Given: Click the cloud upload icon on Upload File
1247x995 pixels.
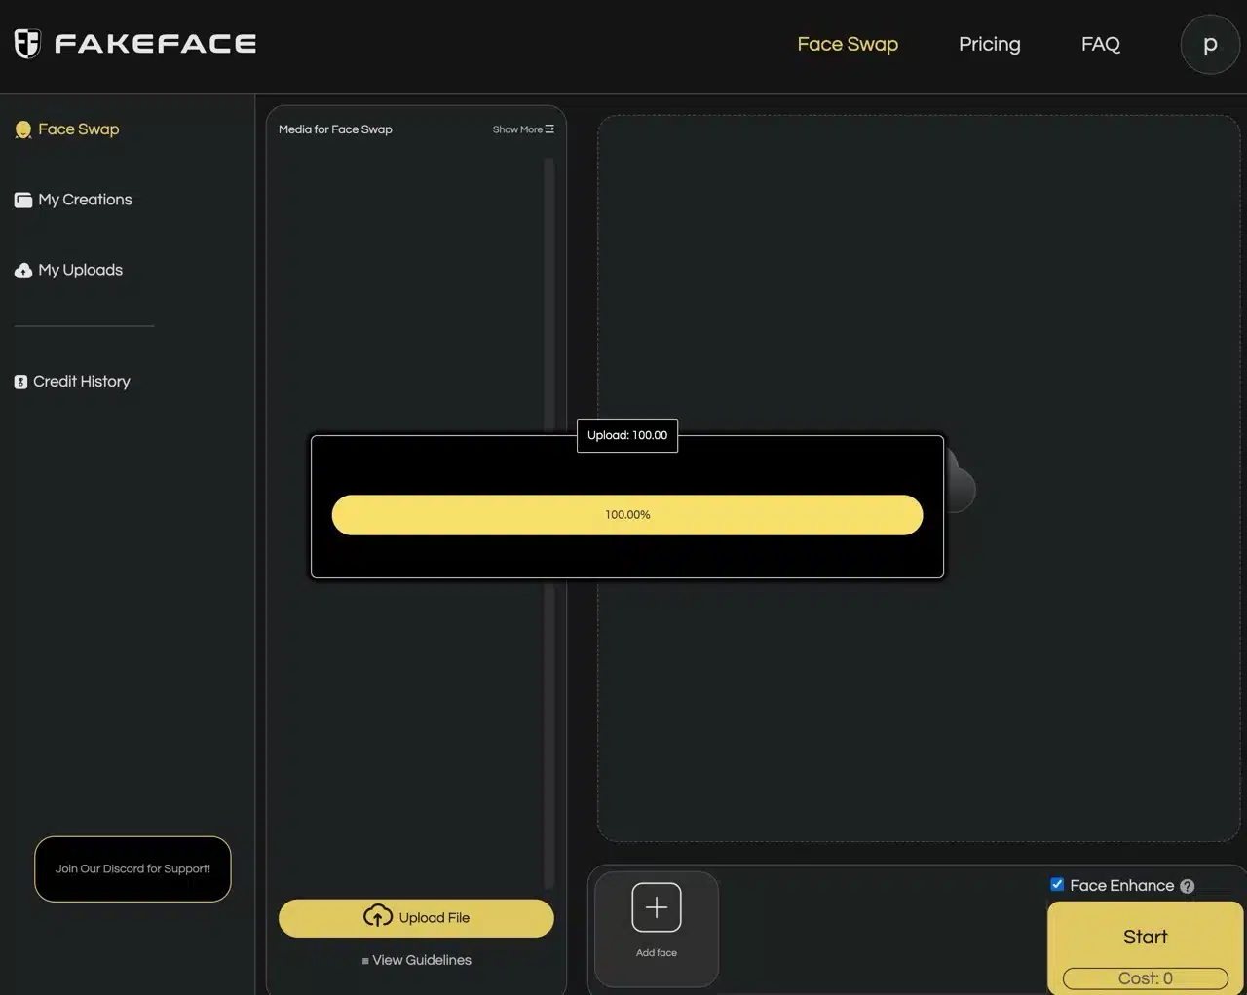Looking at the screenshot, I should [x=378, y=916].
